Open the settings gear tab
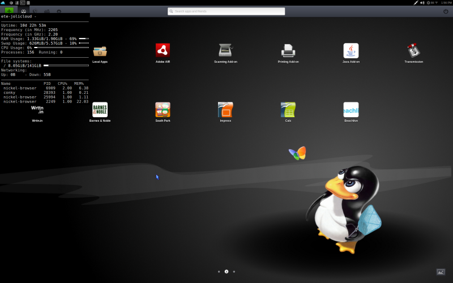This screenshot has width=453, height=283. pyautogui.click(x=59, y=11)
